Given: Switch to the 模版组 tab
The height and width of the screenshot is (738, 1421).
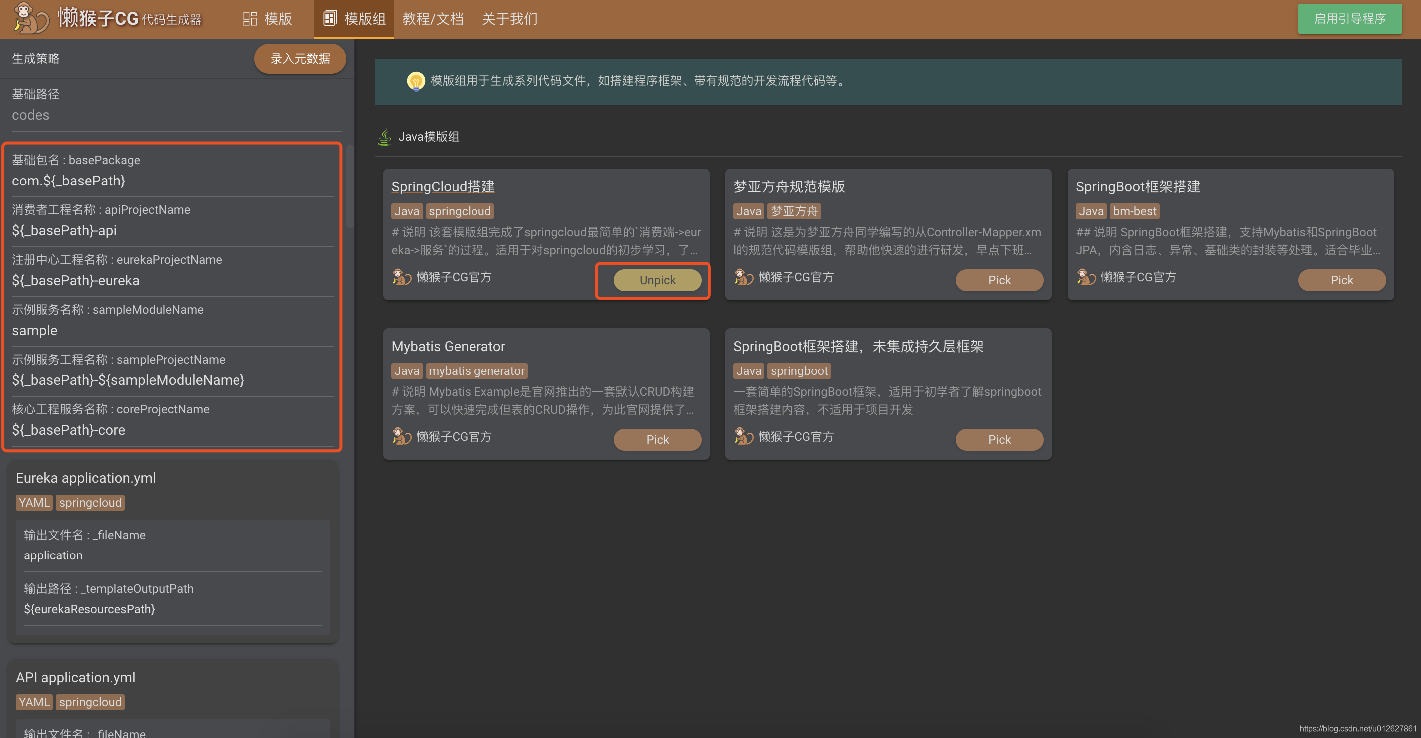Looking at the screenshot, I should coord(354,19).
